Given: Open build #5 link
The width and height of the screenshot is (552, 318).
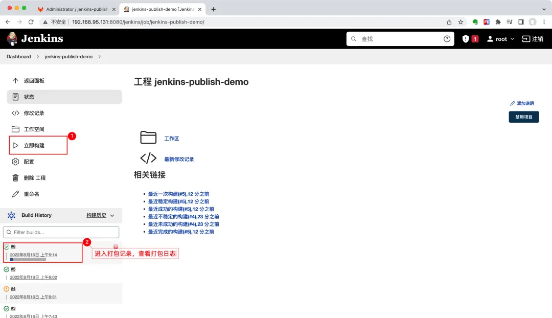Looking at the screenshot, I should [x=13, y=269].
